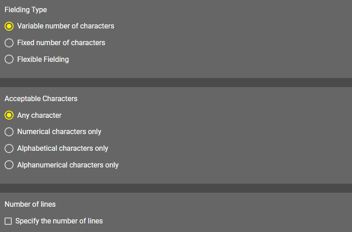This screenshot has height=232, width=352.
Task: Pick the Numerical characters only radio button
Action: (x=9, y=132)
